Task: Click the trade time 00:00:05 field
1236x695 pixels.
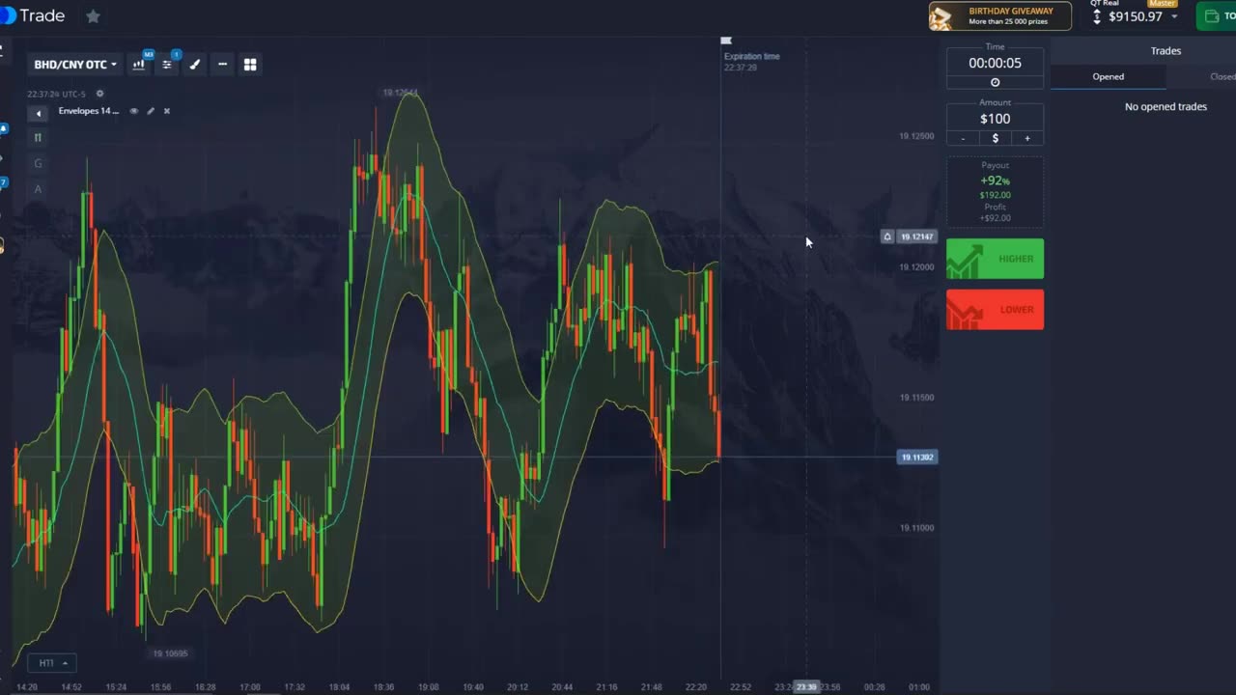Action: (x=995, y=63)
